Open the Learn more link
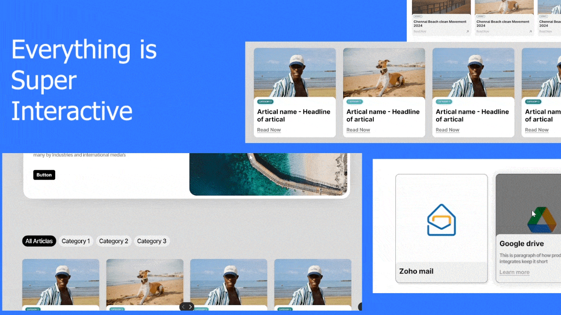This screenshot has height=315, width=561. coord(515,272)
